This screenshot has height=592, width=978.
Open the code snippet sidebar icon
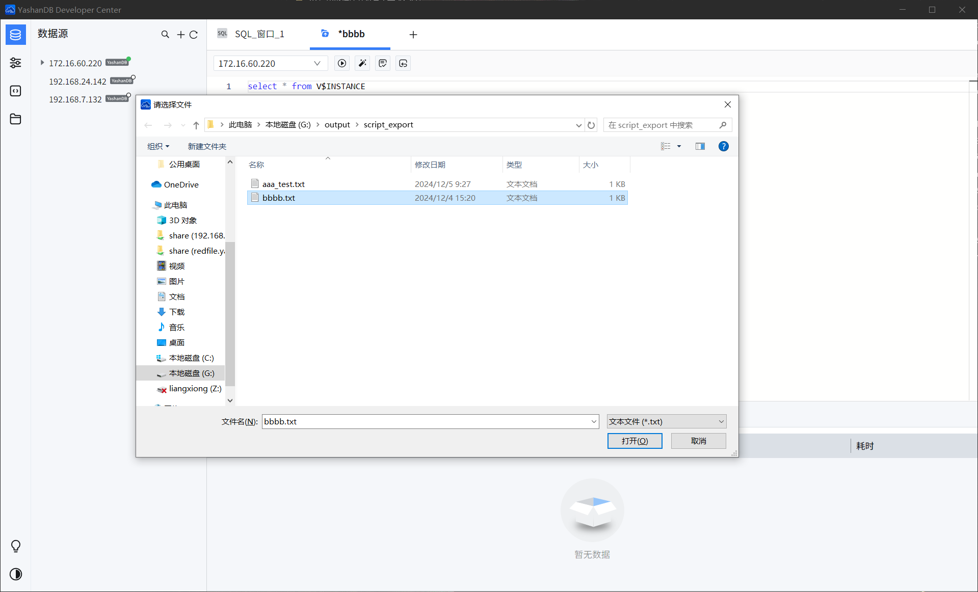15,91
